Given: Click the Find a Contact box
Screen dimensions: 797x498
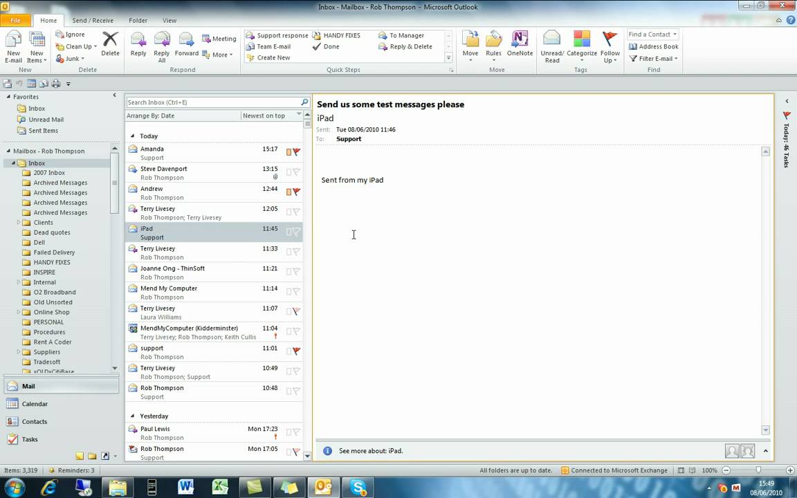Looking at the screenshot, I should tap(653, 35).
